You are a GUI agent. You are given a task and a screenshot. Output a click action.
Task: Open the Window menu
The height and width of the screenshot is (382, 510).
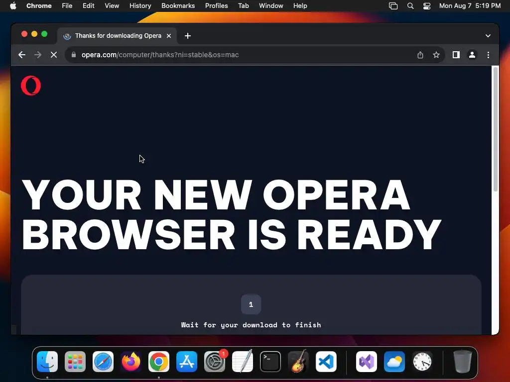271,6
